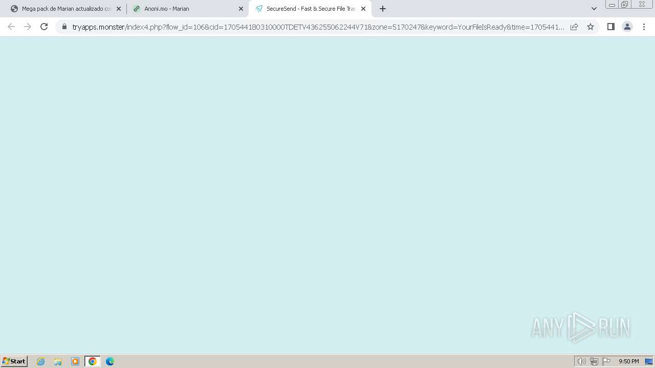The image size is (655, 368).
Task: View site security lock information
Action: (x=64, y=27)
